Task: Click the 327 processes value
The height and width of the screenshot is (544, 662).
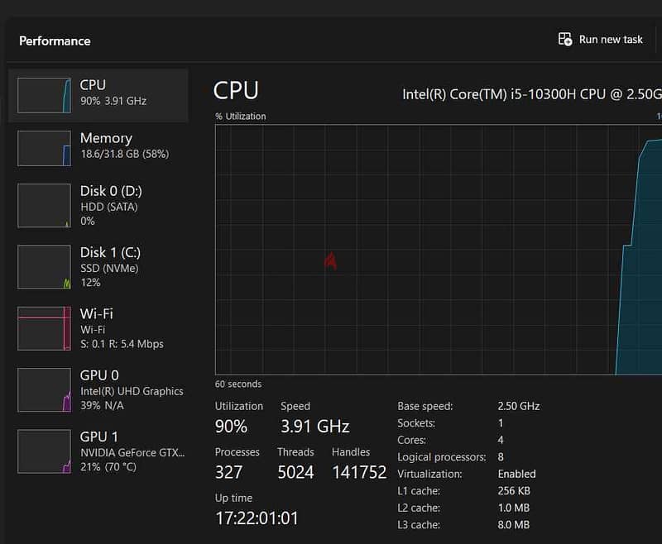Action: 228,472
